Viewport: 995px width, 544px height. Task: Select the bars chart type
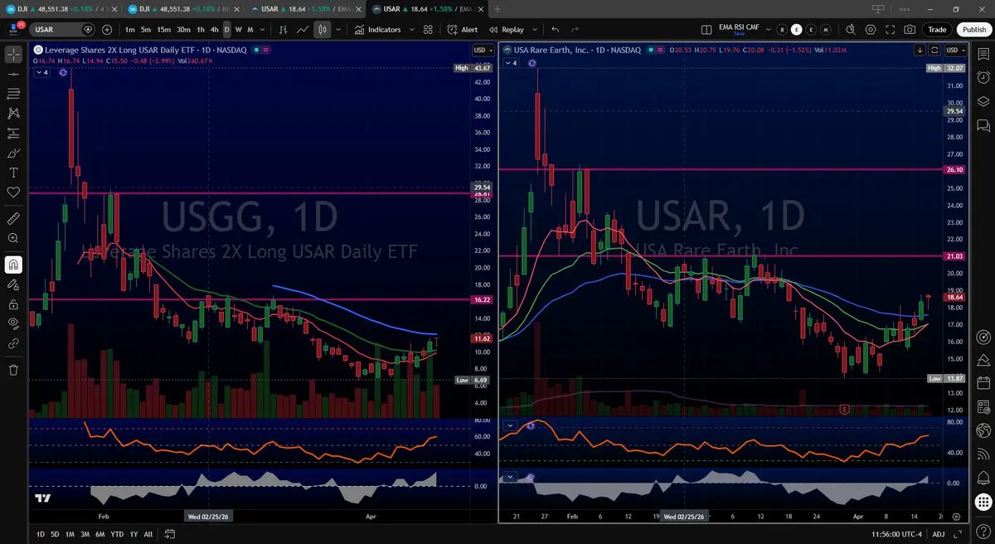[283, 30]
